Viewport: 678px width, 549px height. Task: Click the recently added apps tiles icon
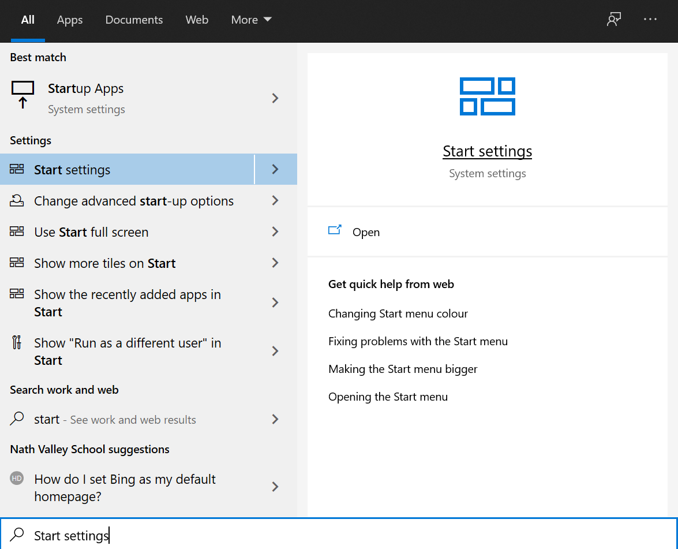point(17,294)
